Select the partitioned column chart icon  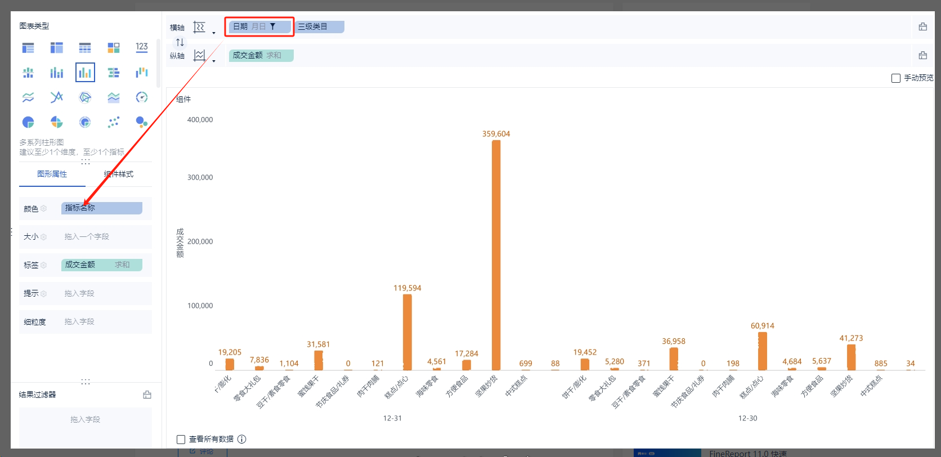tap(28, 73)
